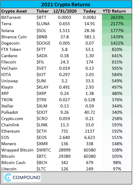Click the $SOL ticker cell
Screen dimensions: 133x185
click(x=41, y=31)
